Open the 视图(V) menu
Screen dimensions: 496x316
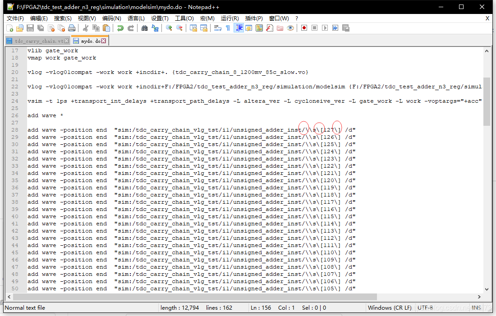pos(87,18)
